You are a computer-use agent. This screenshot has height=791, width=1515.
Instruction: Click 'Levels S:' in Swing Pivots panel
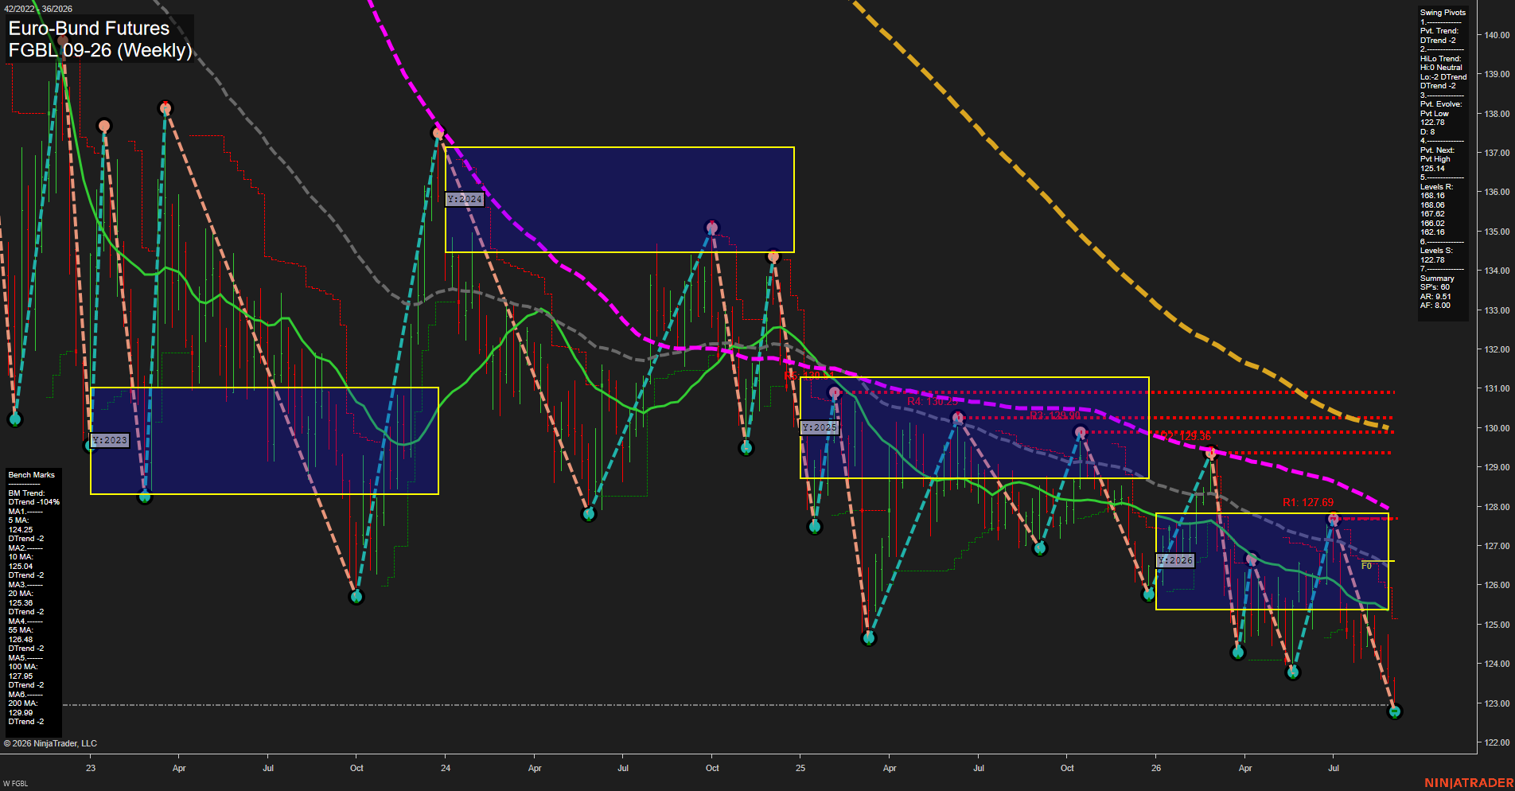coord(1436,251)
